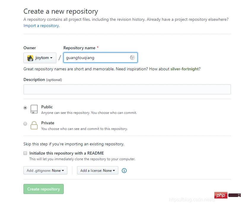Open the Import a repository link

coord(41,26)
